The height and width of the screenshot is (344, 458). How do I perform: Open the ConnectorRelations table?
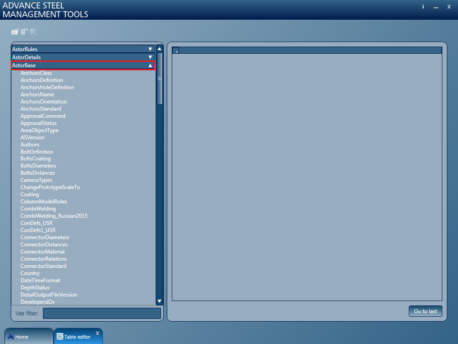[x=44, y=259]
